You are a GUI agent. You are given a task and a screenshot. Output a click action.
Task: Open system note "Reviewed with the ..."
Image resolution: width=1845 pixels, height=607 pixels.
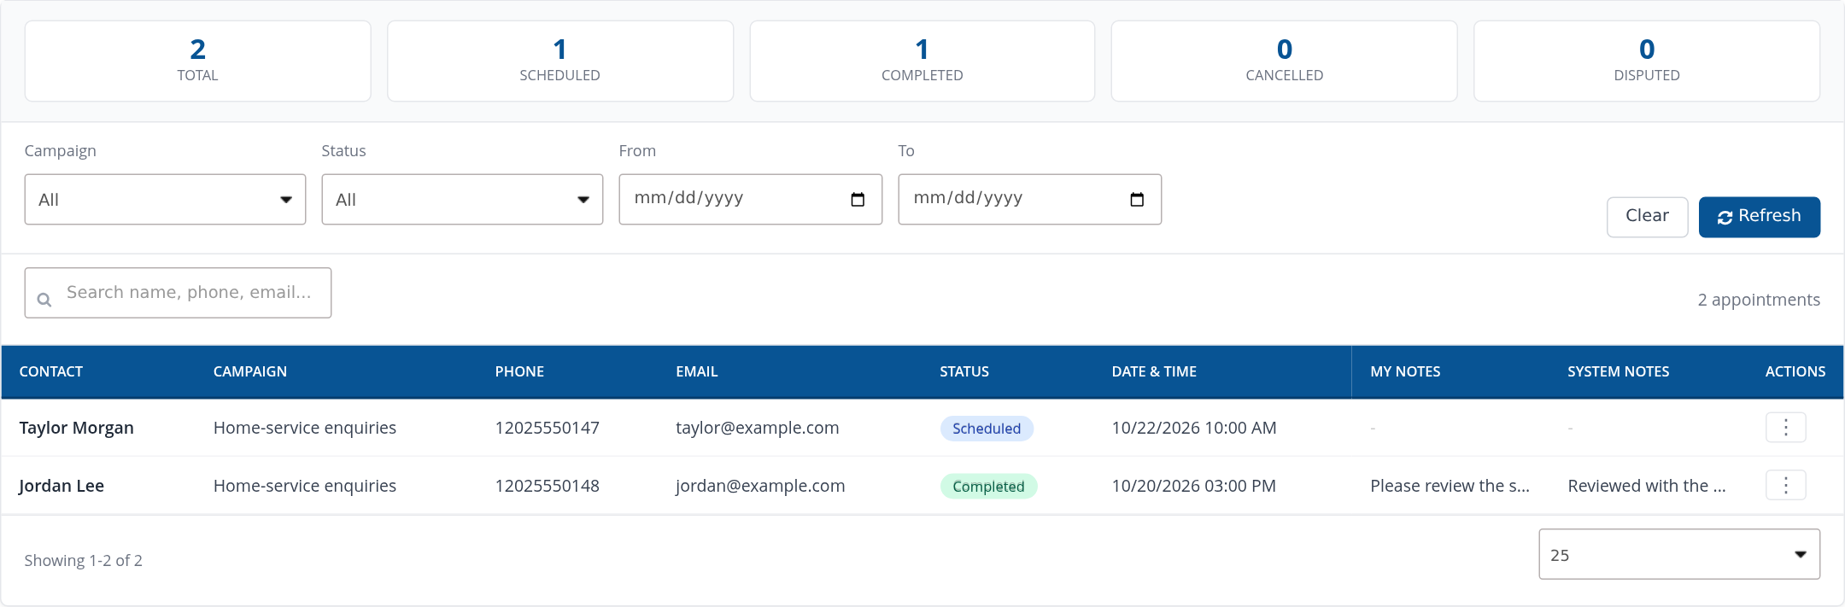click(1647, 486)
